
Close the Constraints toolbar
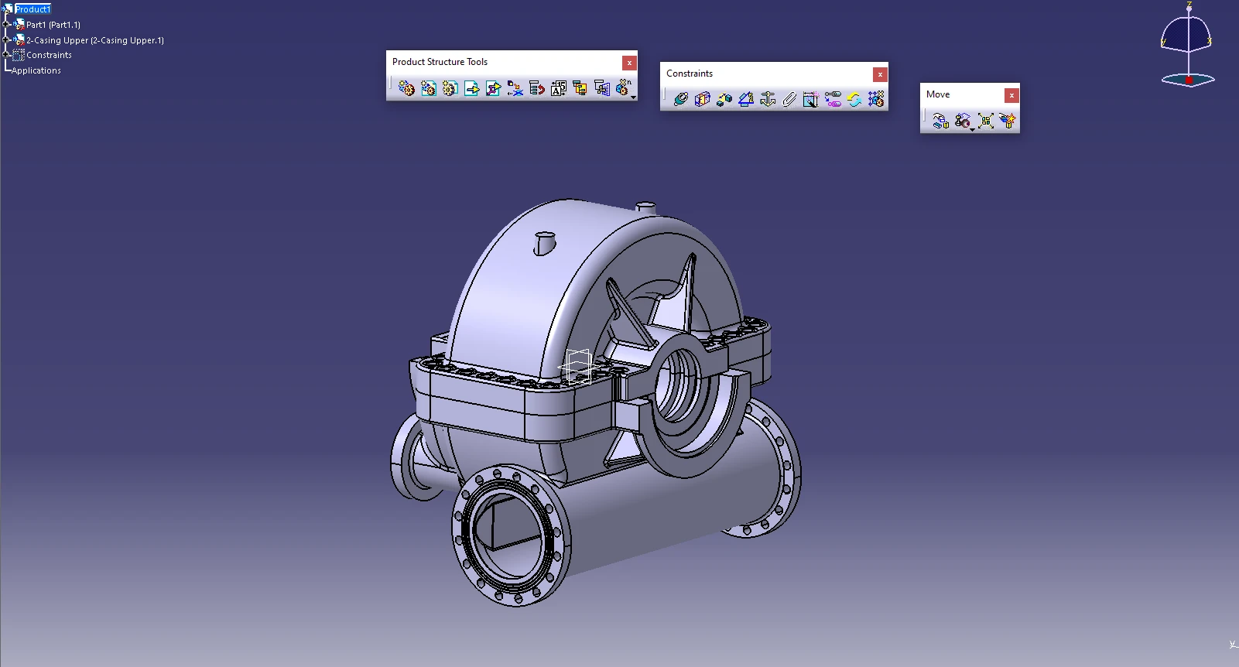[880, 74]
